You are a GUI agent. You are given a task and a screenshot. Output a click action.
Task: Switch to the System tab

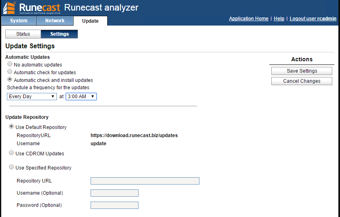[x=19, y=21]
